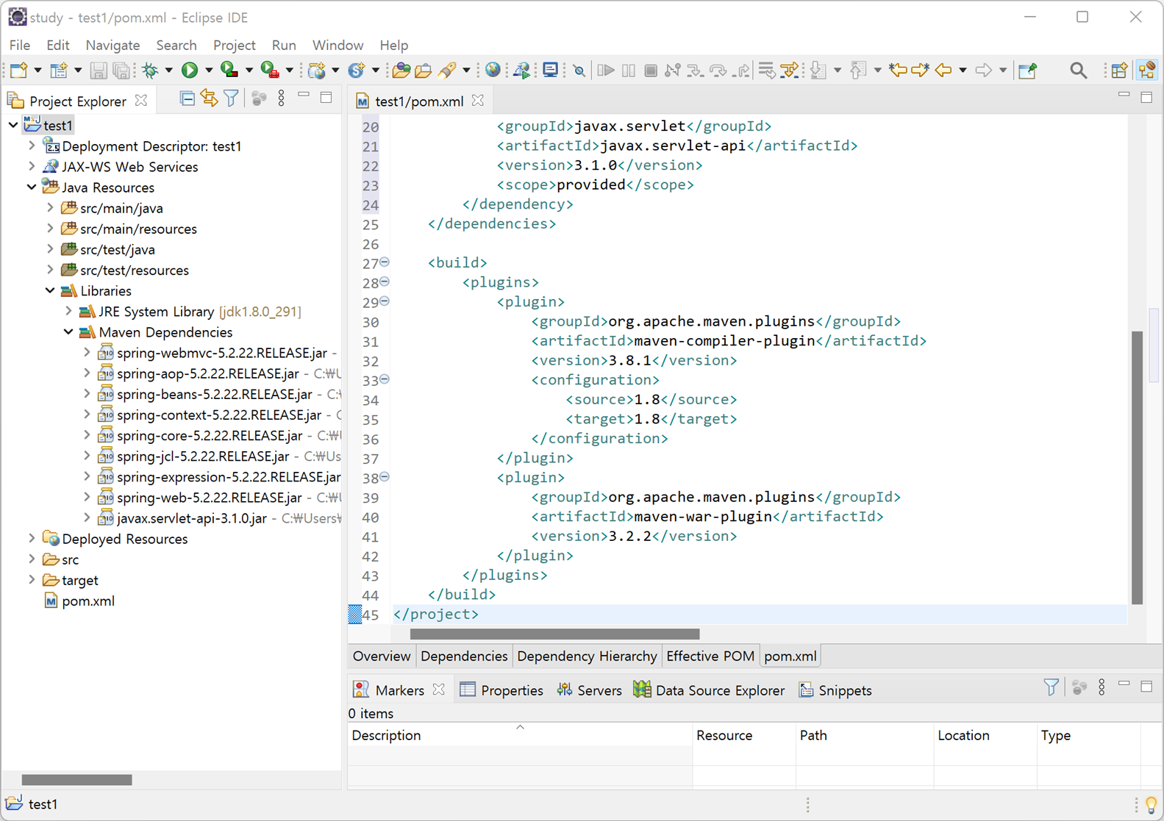Viewport: 1164px width, 821px height.
Task: Collapse the Java Resources node
Action: click(x=32, y=187)
